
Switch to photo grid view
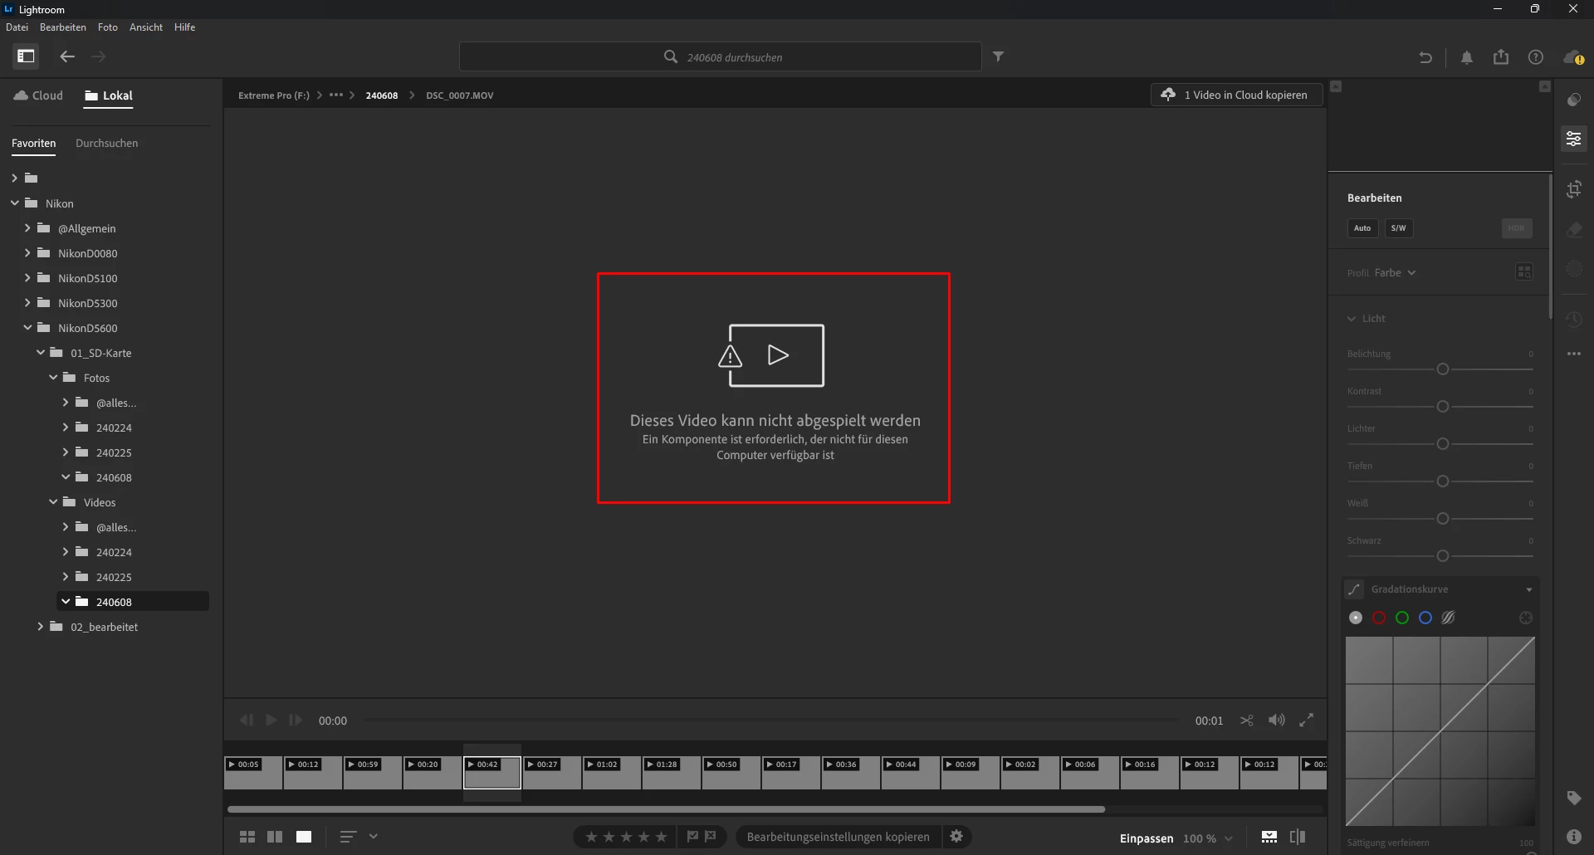247,837
